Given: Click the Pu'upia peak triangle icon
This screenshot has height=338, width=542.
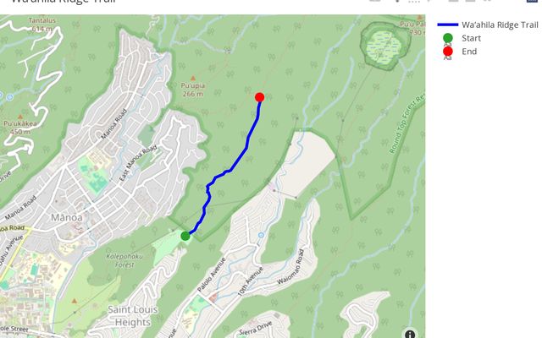Looking at the screenshot, I should click(x=193, y=79).
